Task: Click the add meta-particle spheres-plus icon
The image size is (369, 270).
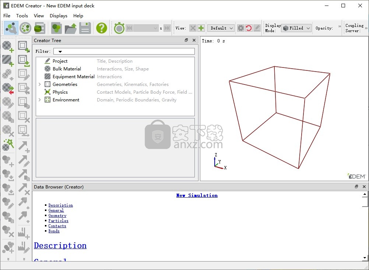Action: point(8,247)
